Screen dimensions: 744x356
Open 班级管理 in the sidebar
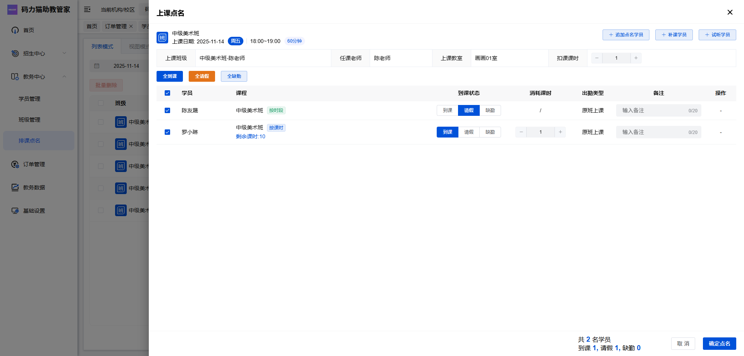coord(29,120)
